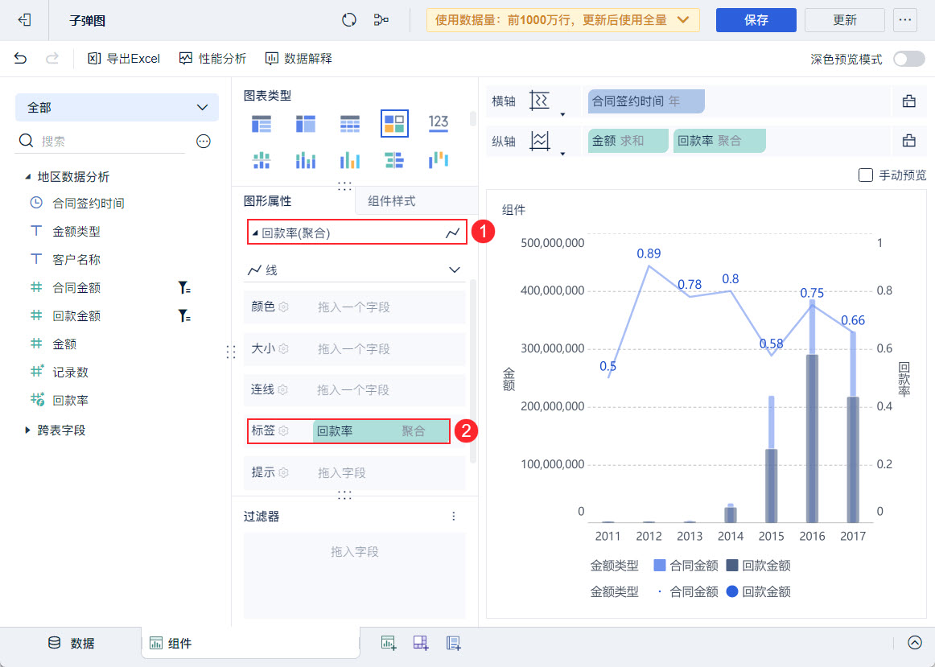Click the 合同签约时间 年 axis field pill
935x667 pixels.
pos(646,101)
